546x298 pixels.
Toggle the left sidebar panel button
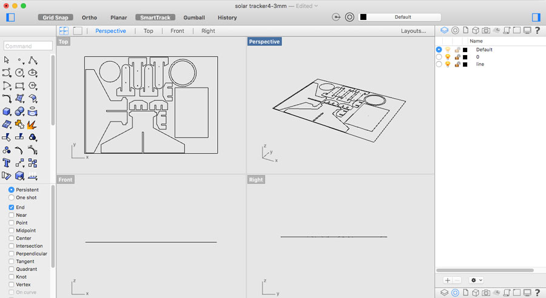[10, 18]
